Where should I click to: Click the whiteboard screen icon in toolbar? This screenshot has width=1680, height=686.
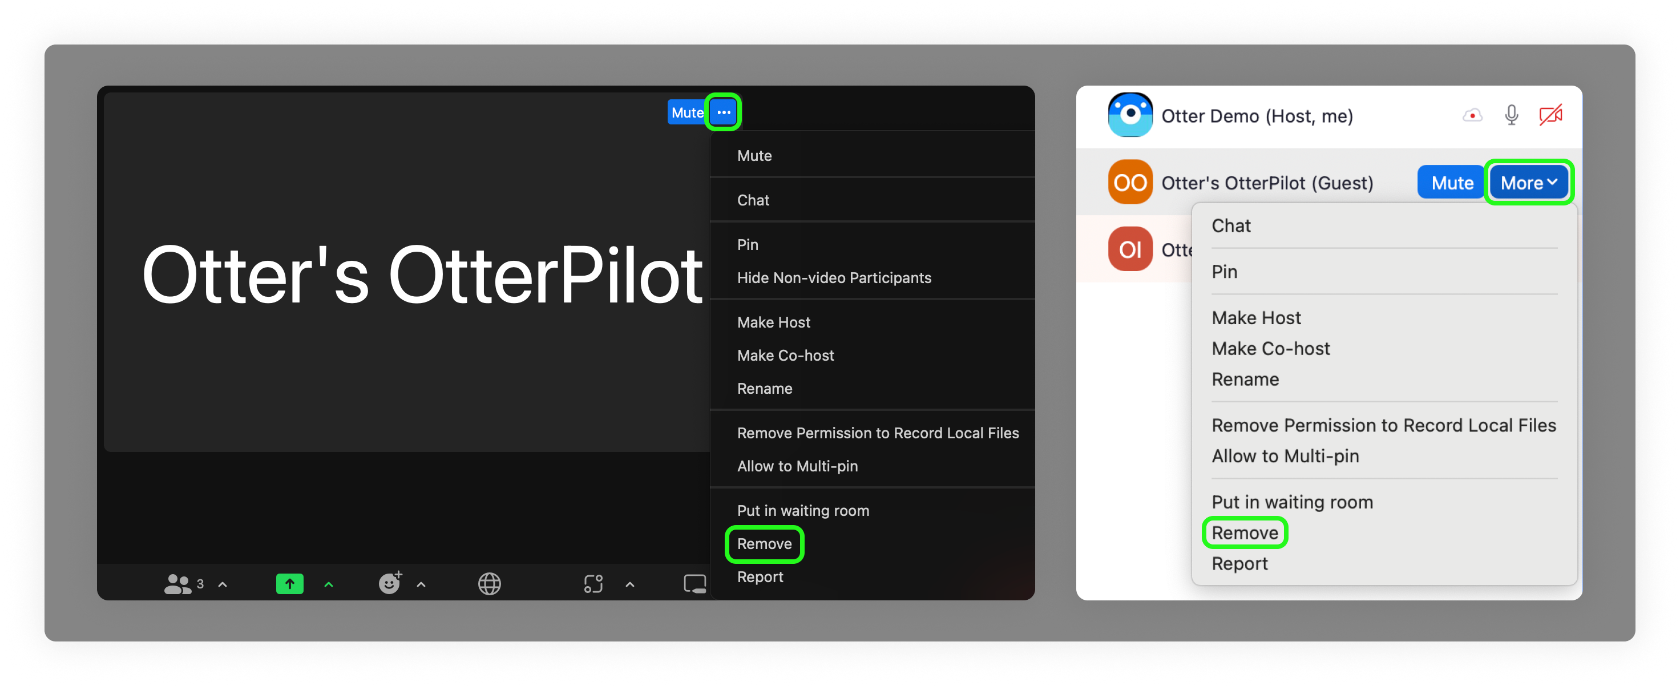coord(694,584)
